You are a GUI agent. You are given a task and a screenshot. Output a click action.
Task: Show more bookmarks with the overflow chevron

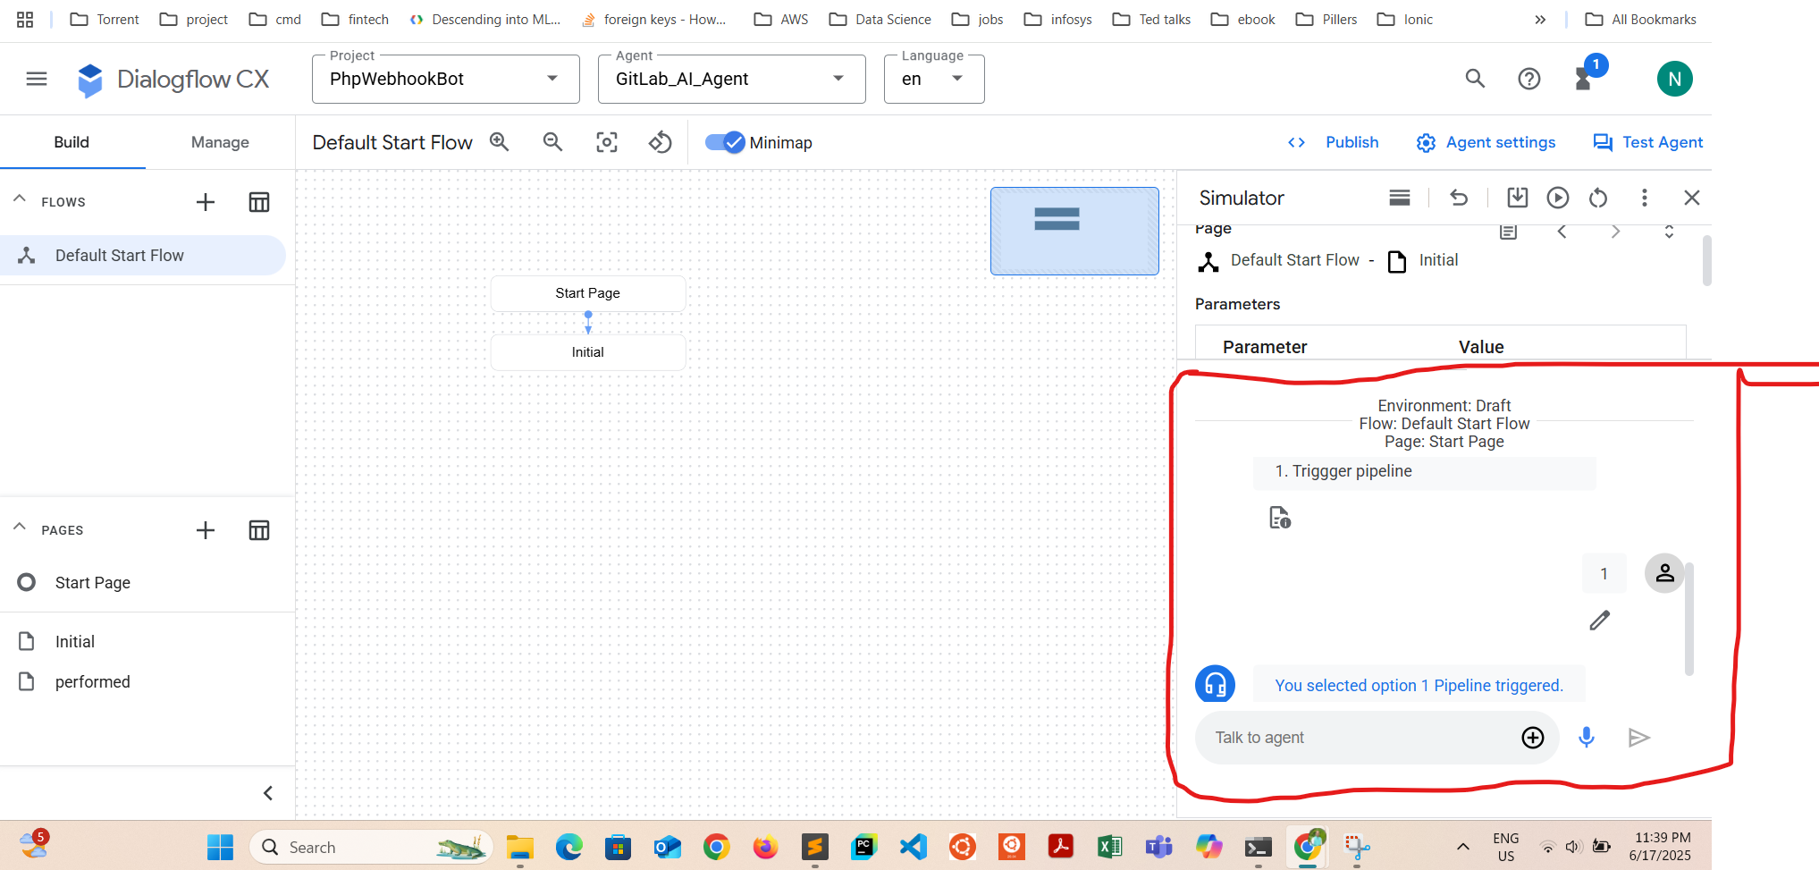point(1540,20)
